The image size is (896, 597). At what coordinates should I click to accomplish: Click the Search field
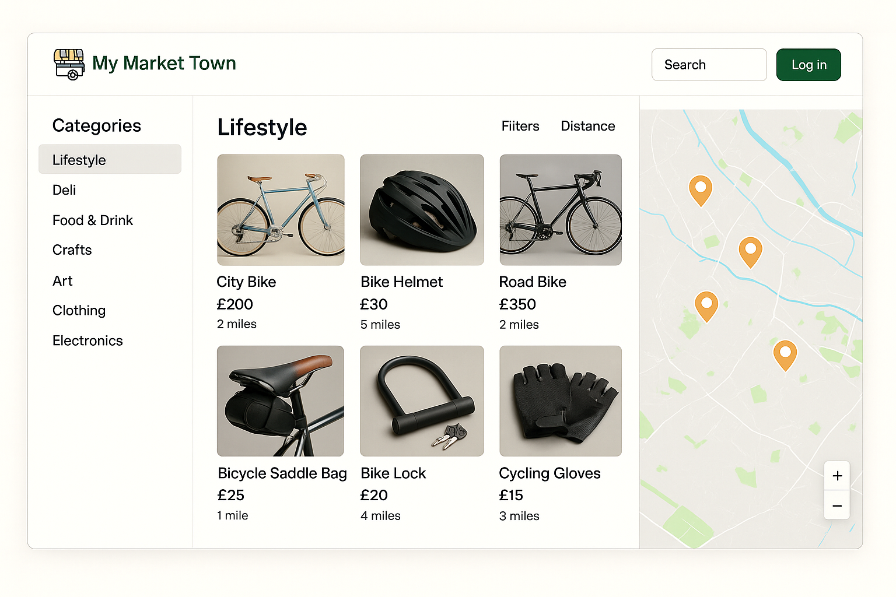pos(709,65)
